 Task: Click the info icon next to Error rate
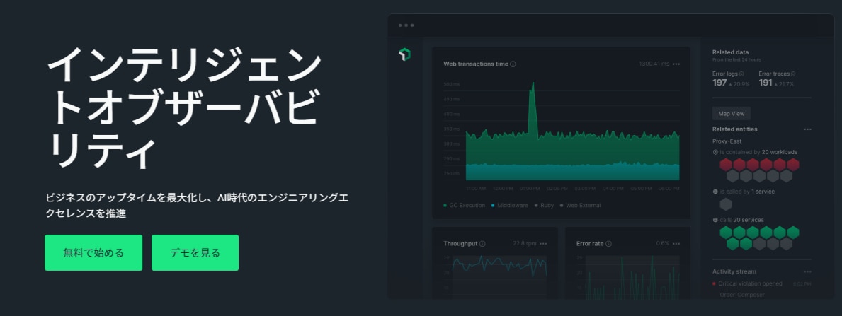tap(608, 244)
